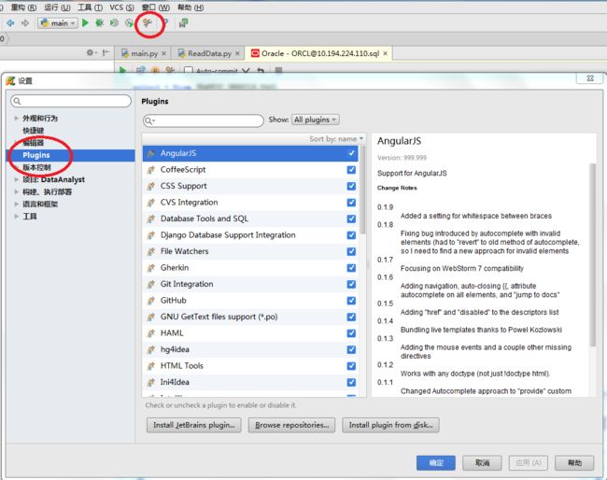Image resolution: width=607 pixels, height=480 pixels.
Task: Click the Back navigation arrow in toolbar
Action: point(10,23)
